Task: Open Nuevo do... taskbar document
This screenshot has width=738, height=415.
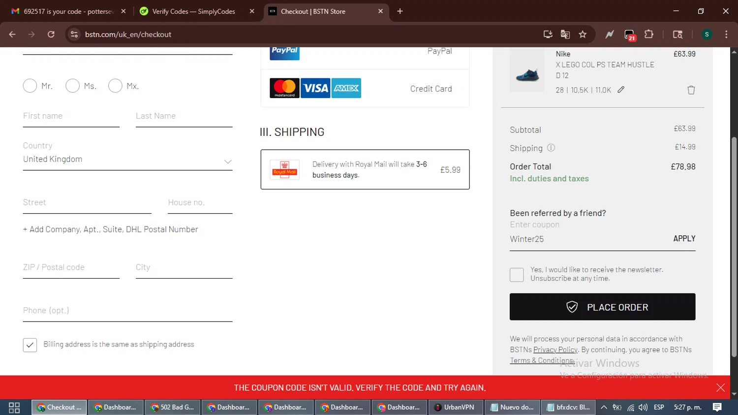Action: [513, 408]
